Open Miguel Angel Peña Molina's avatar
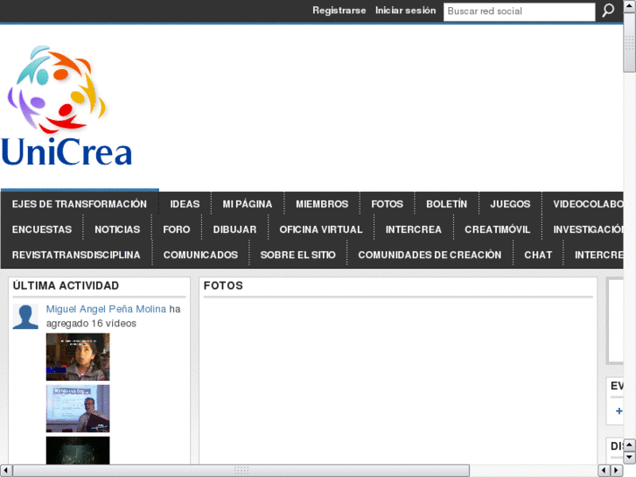 [x=25, y=316]
